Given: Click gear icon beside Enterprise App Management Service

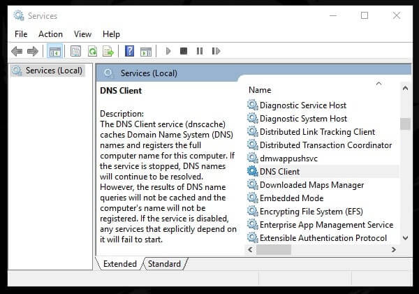Looking at the screenshot, I should (253, 224).
